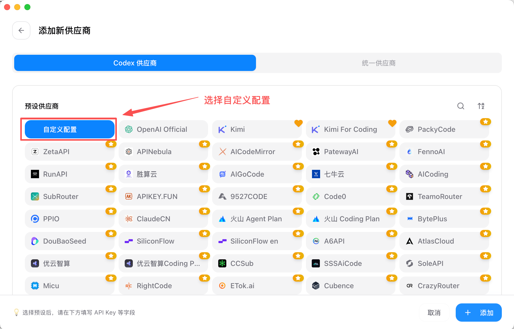
Task: Select the 优云智算 preset
Action: [70, 263]
